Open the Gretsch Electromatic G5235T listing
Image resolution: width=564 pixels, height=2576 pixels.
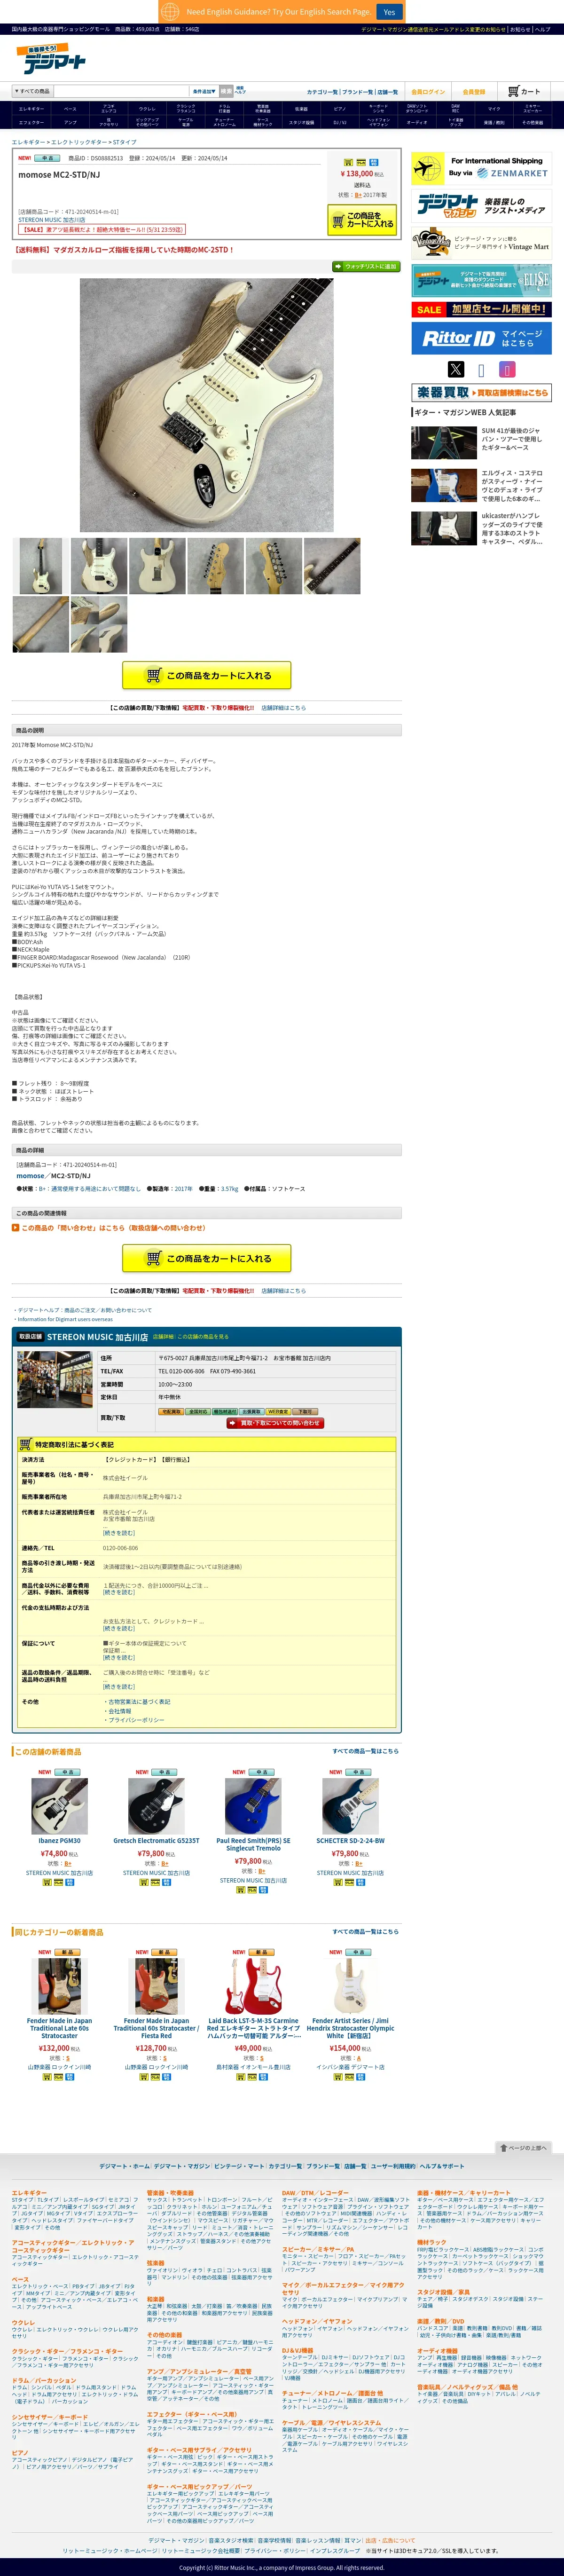[x=156, y=1841]
